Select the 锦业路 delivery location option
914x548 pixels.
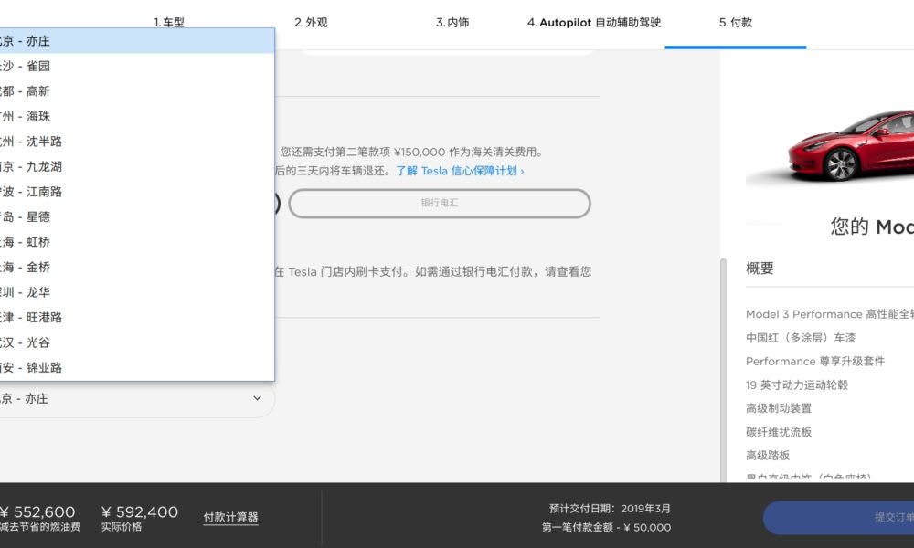point(137,367)
